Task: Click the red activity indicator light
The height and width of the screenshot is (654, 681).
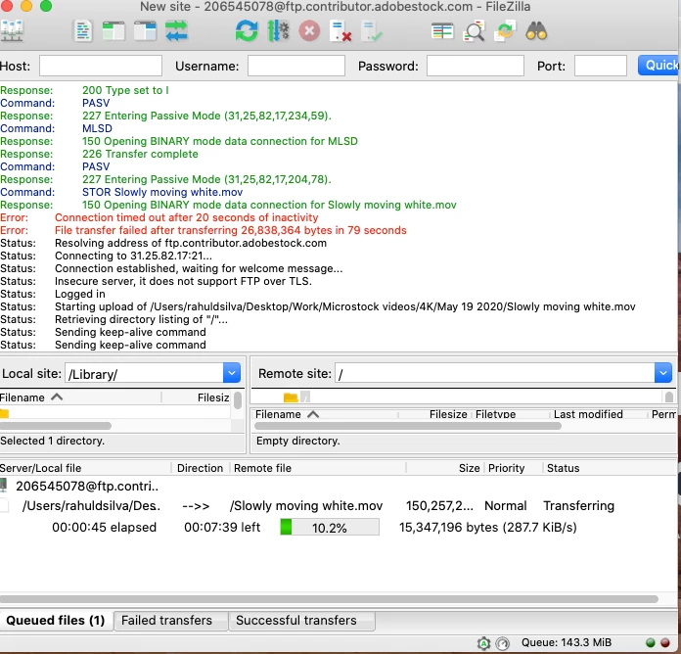Action: (665, 642)
